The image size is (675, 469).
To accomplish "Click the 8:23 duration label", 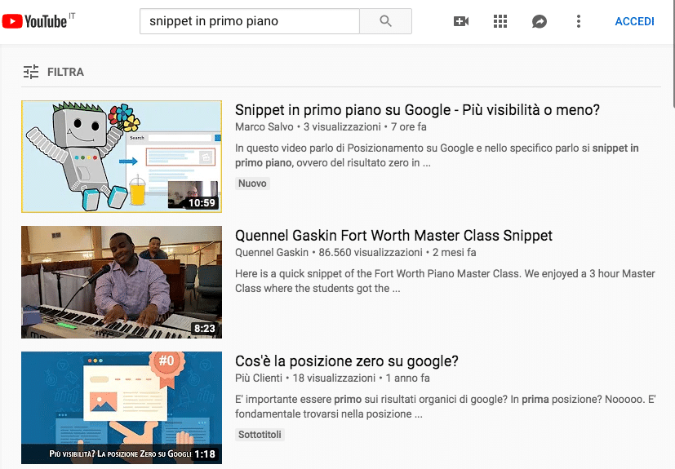I will point(204,328).
